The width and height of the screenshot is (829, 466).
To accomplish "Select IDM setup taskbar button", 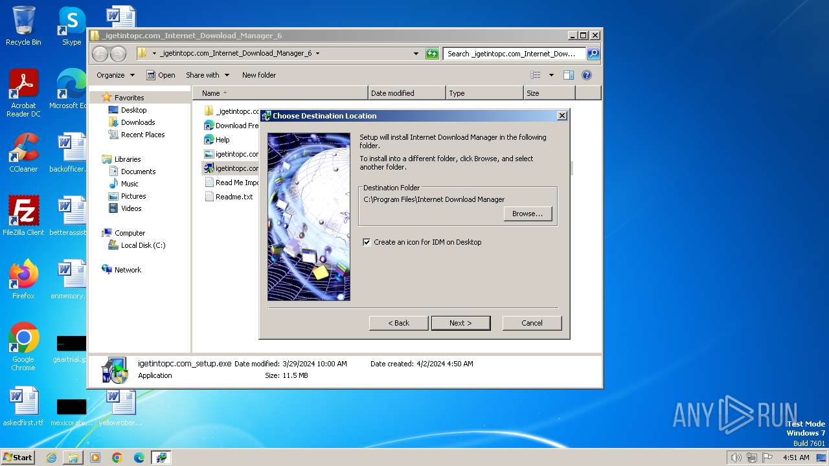I will point(161,458).
